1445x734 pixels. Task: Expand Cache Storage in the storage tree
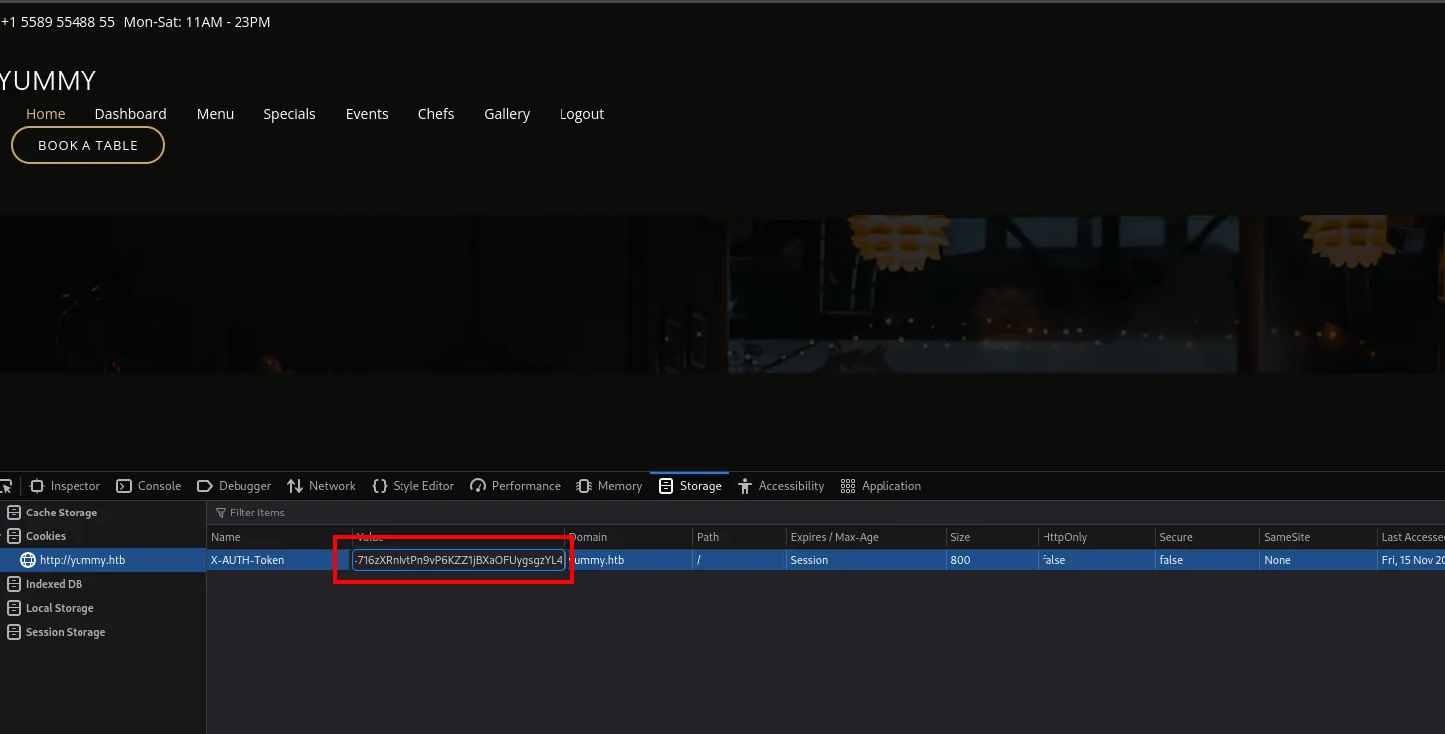(x=53, y=513)
